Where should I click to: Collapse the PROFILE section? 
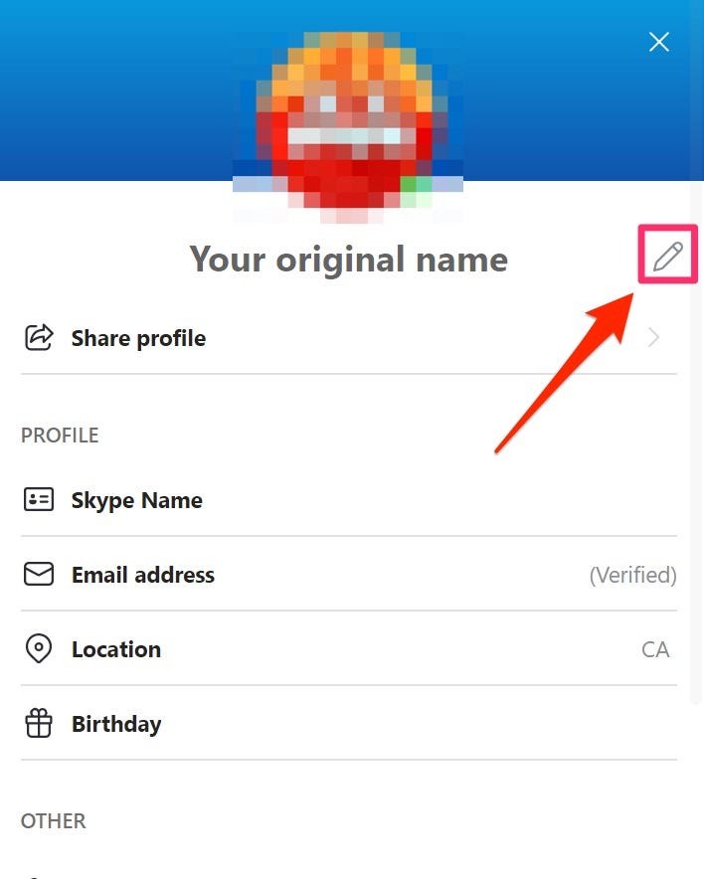coord(60,436)
